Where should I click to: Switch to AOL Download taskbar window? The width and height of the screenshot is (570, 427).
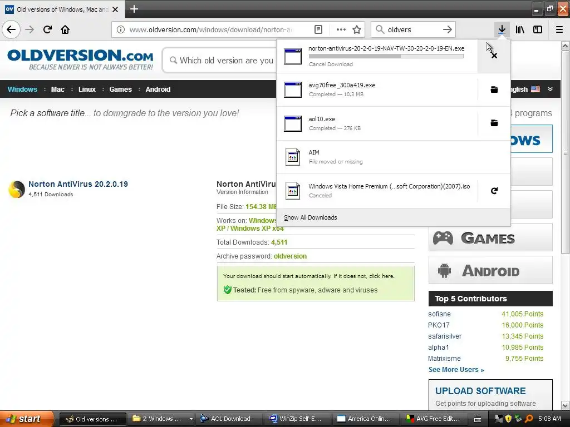pos(230,419)
